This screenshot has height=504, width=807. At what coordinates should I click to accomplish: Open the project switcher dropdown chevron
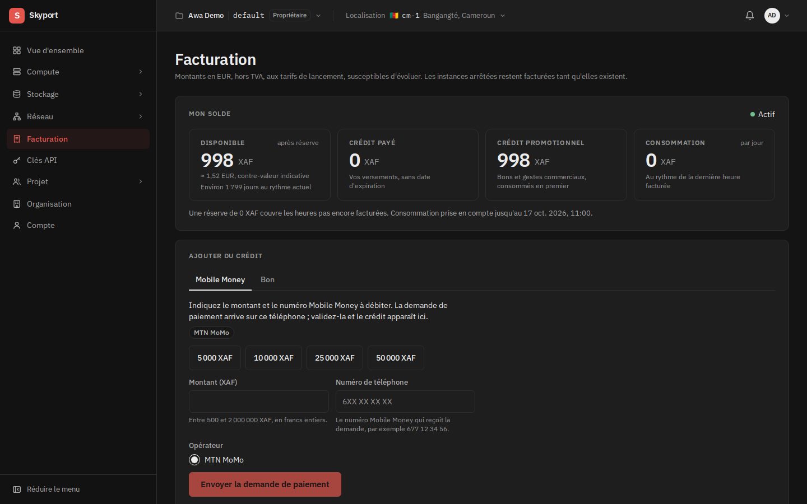pos(318,16)
